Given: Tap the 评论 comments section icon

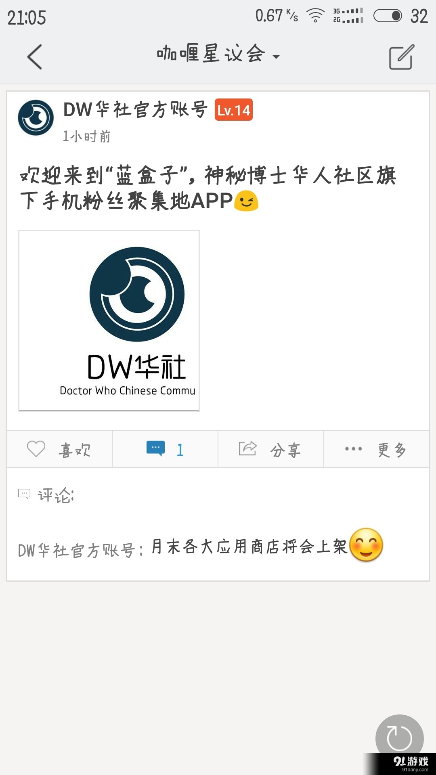Looking at the screenshot, I should tap(24, 494).
